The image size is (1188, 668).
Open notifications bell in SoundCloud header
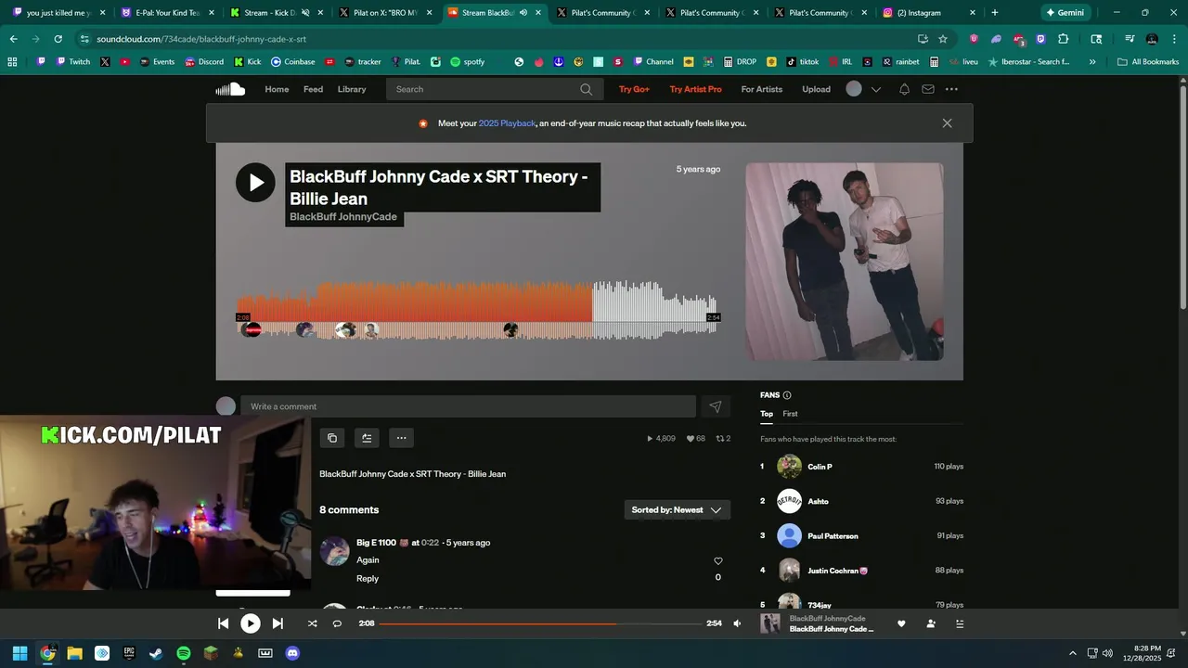click(x=904, y=89)
